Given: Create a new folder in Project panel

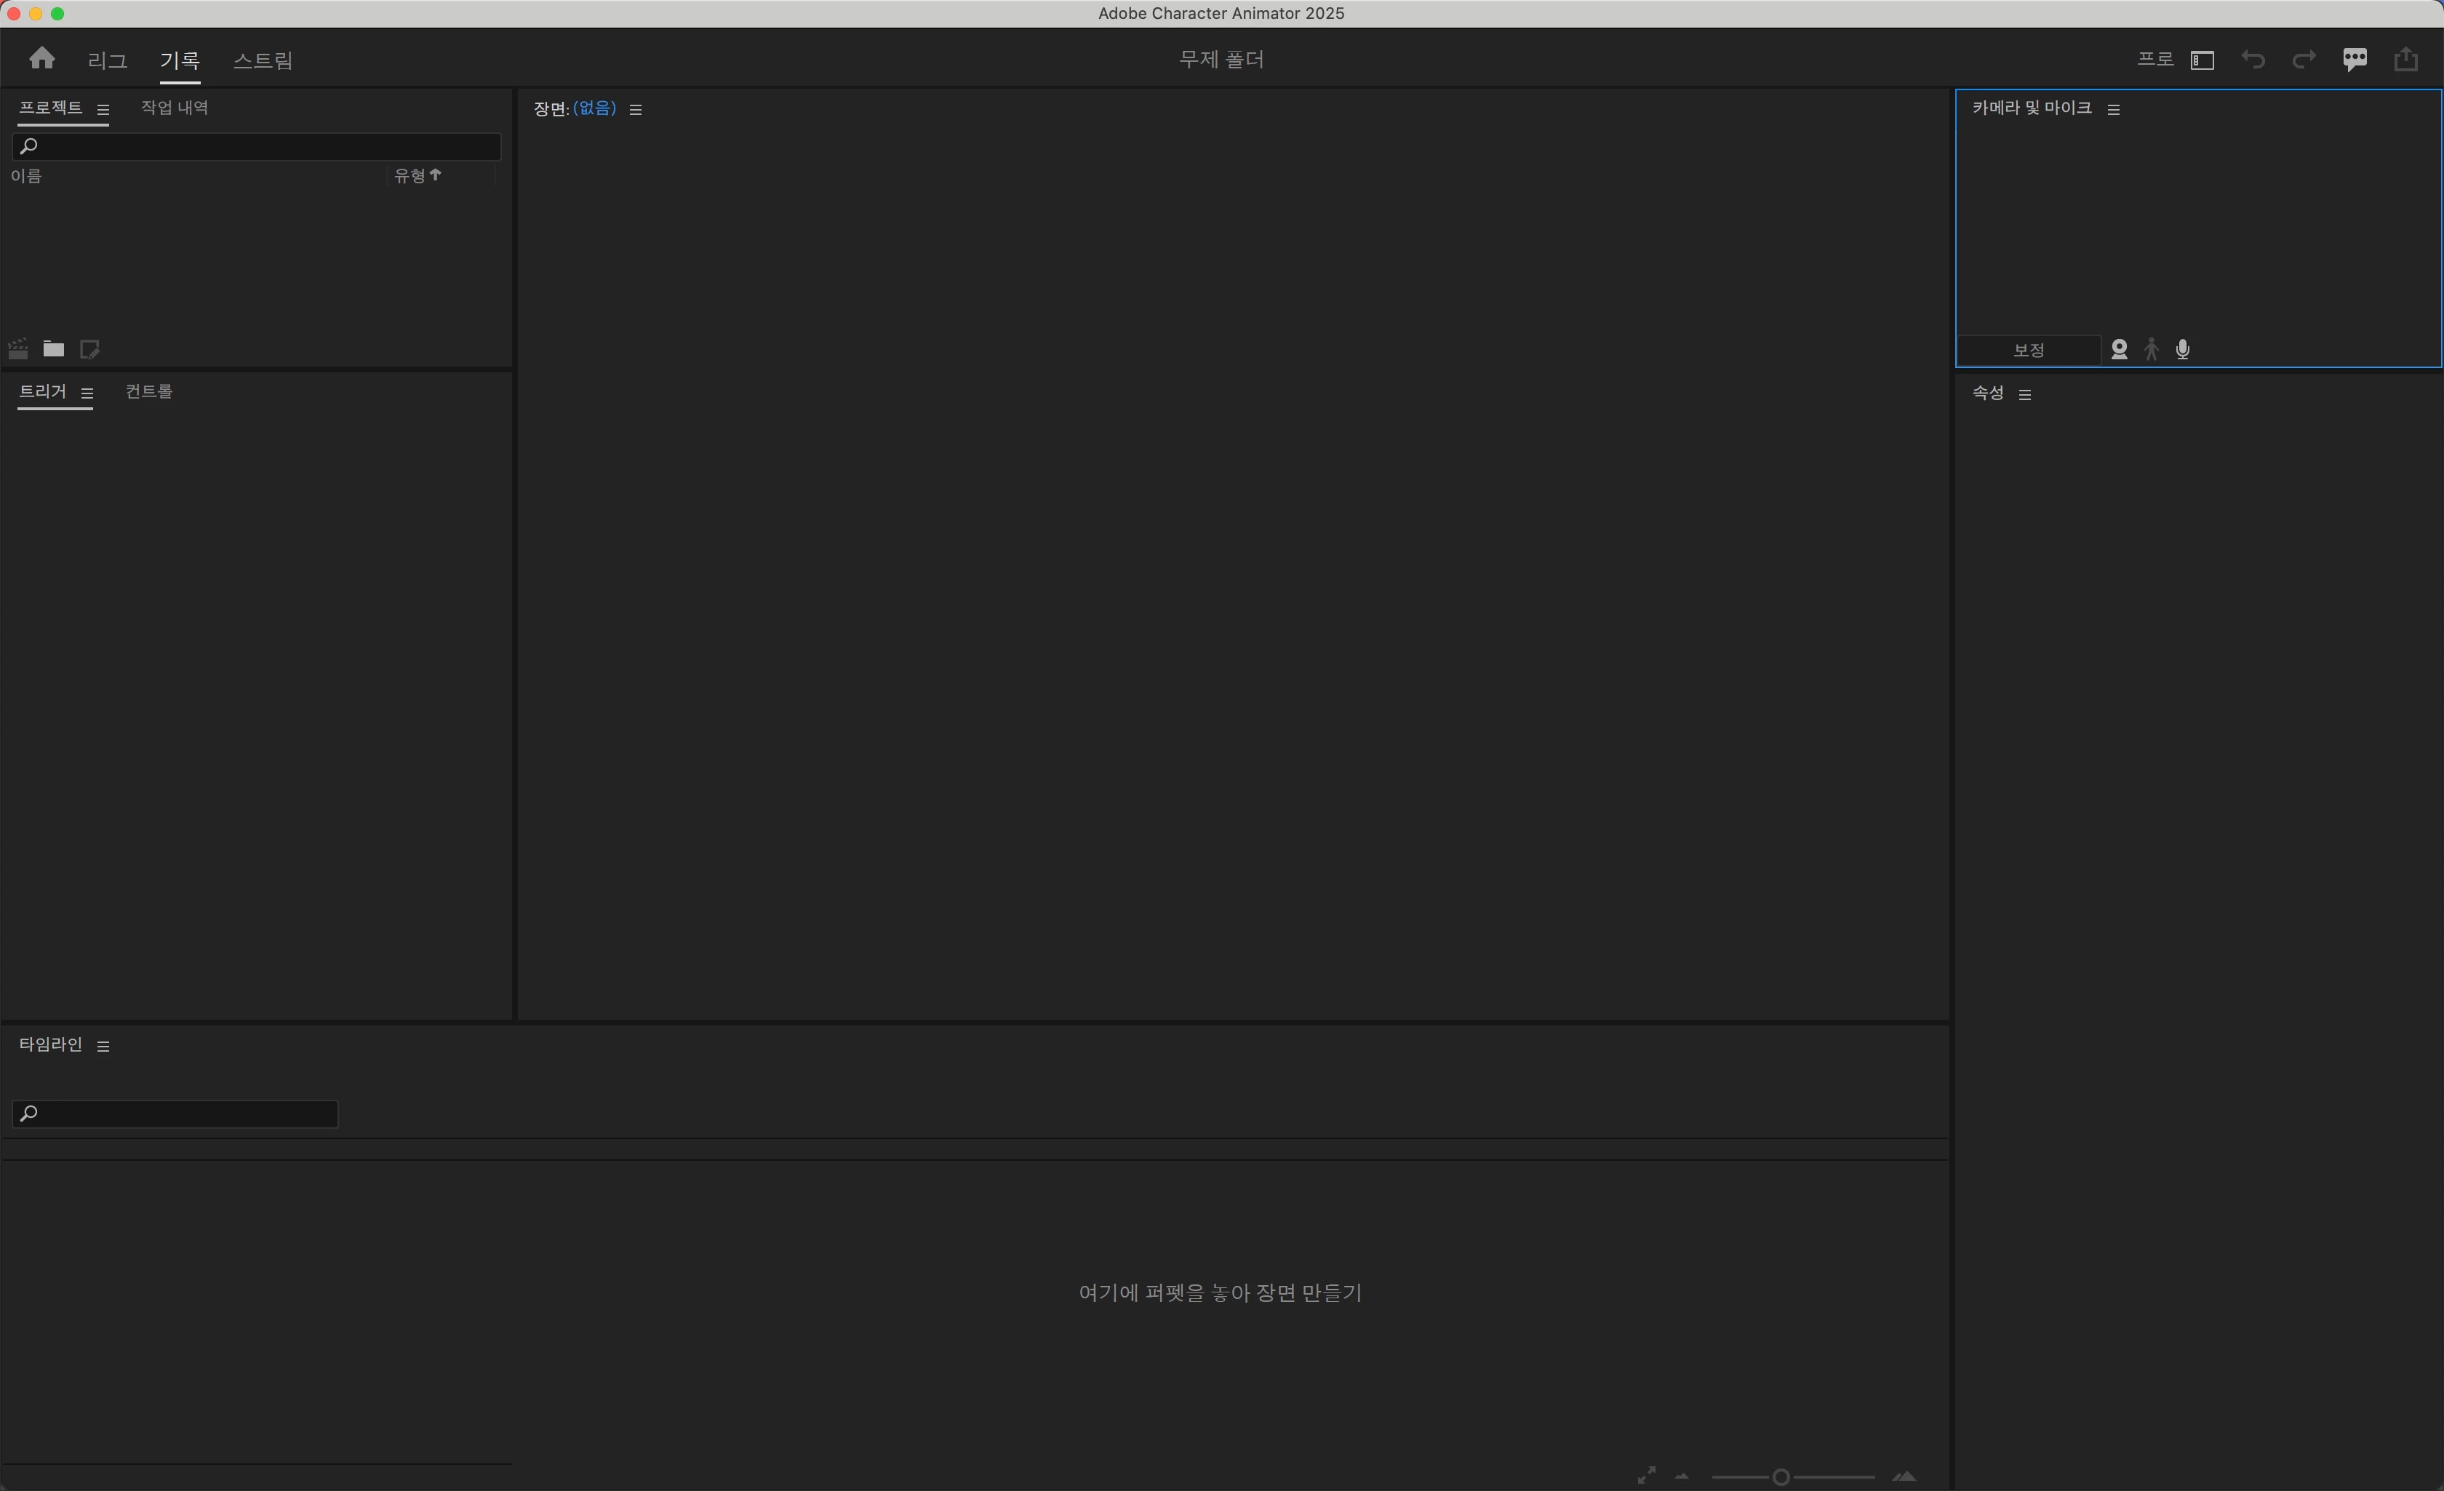Looking at the screenshot, I should 54,349.
